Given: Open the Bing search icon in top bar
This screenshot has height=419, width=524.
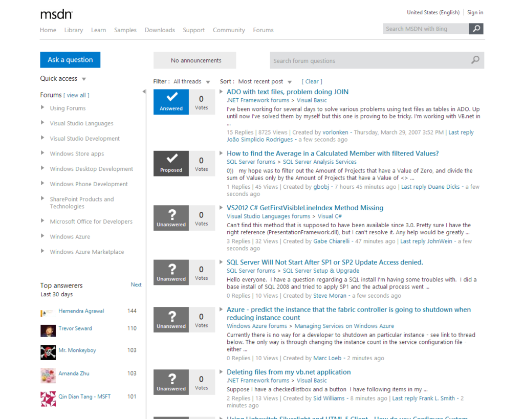Looking at the screenshot, I should click(x=476, y=29).
